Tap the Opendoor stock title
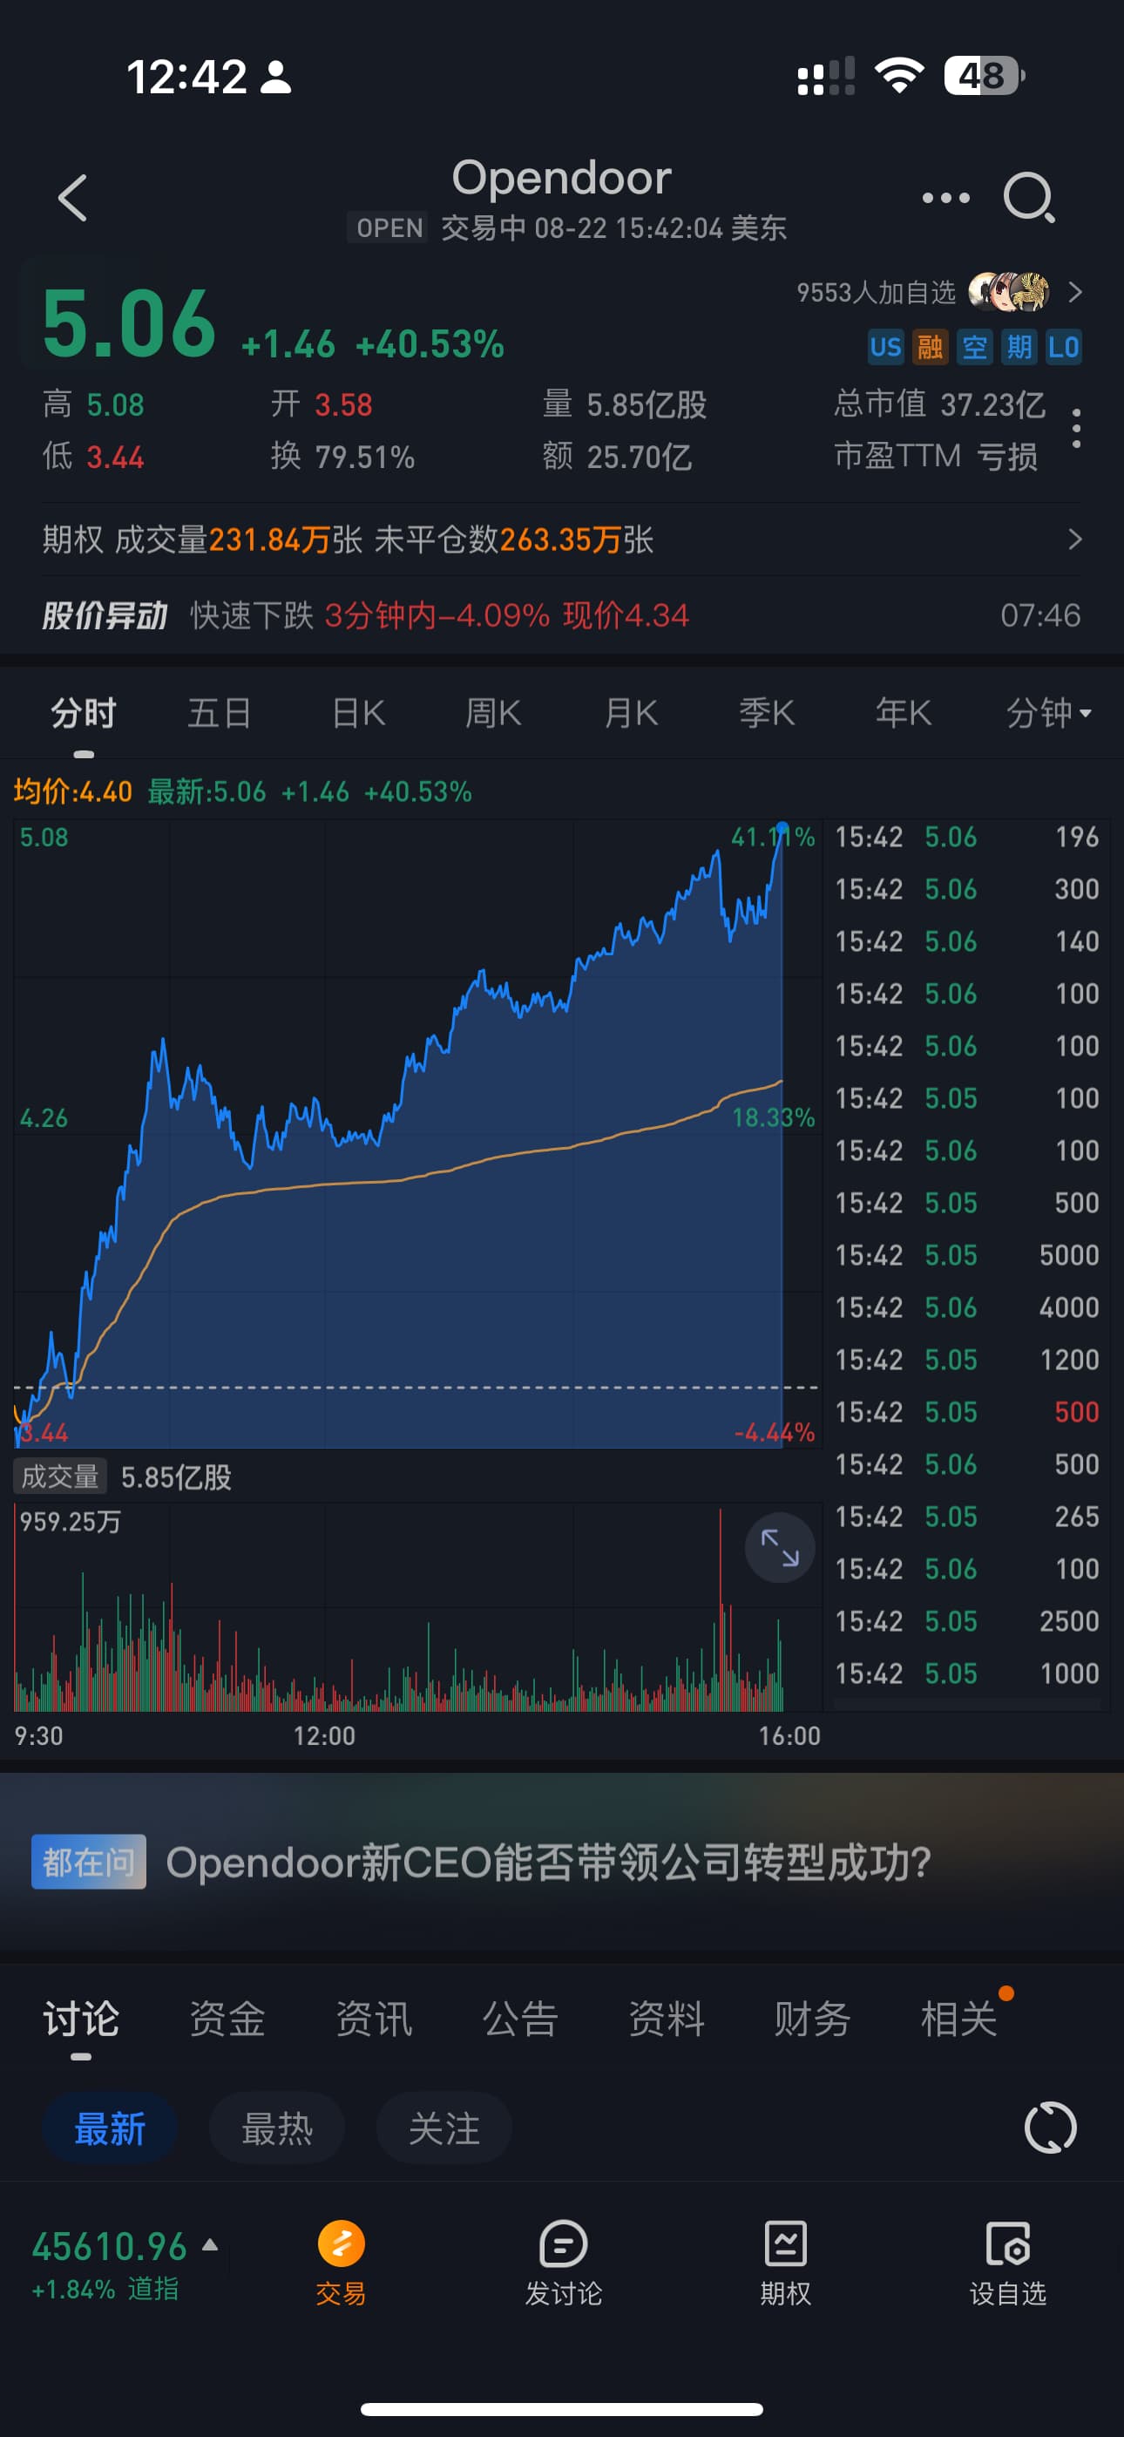The image size is (1124, 2437). (x=562, y=178)
